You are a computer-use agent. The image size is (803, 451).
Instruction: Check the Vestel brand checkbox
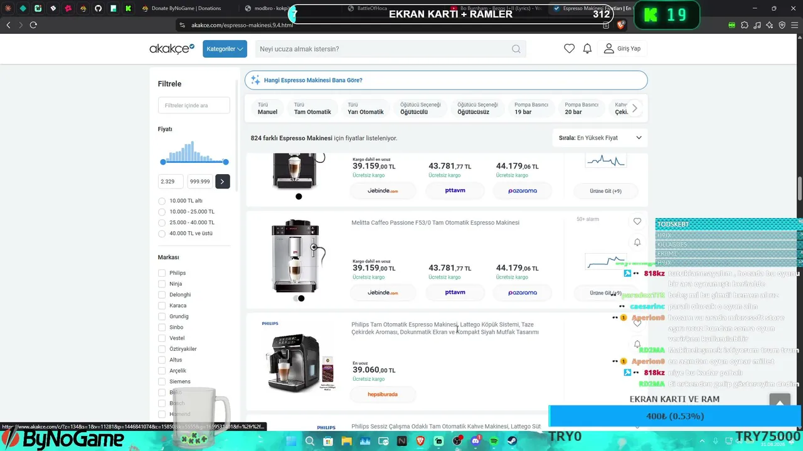coord(162,338)
